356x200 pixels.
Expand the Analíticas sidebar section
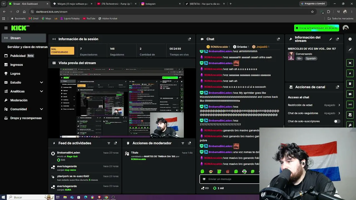coord(41,91)
